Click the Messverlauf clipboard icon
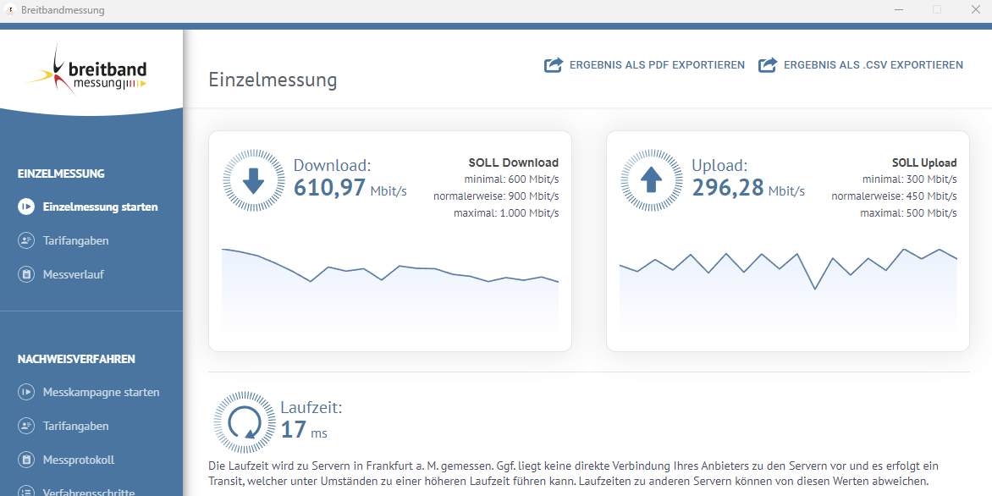This screenshot has height=496, width=992. pyautogui.click(x=26, y=274)
